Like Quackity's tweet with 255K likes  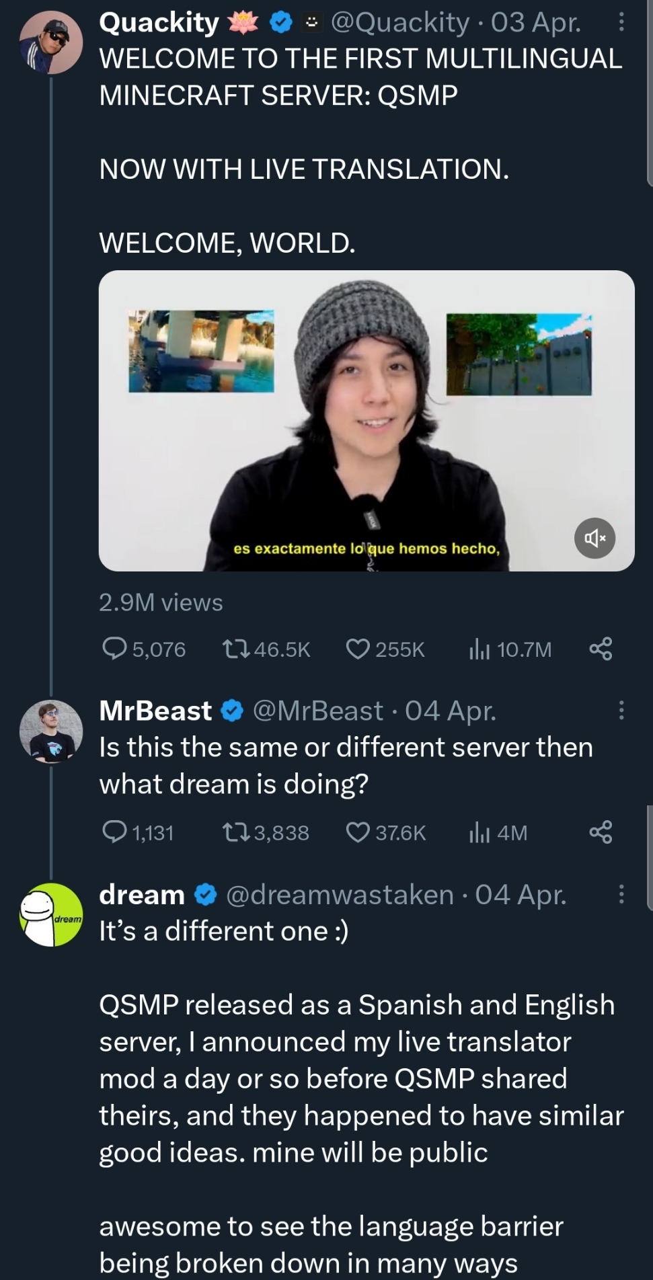coord(358,649)
